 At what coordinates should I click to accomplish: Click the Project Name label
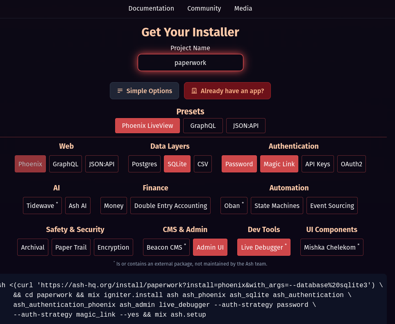tap(190, 48)
